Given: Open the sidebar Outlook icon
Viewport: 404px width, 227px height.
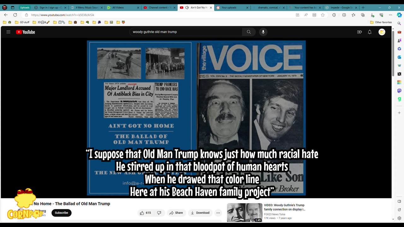Looking at the screenshot, I should [399, 57].
